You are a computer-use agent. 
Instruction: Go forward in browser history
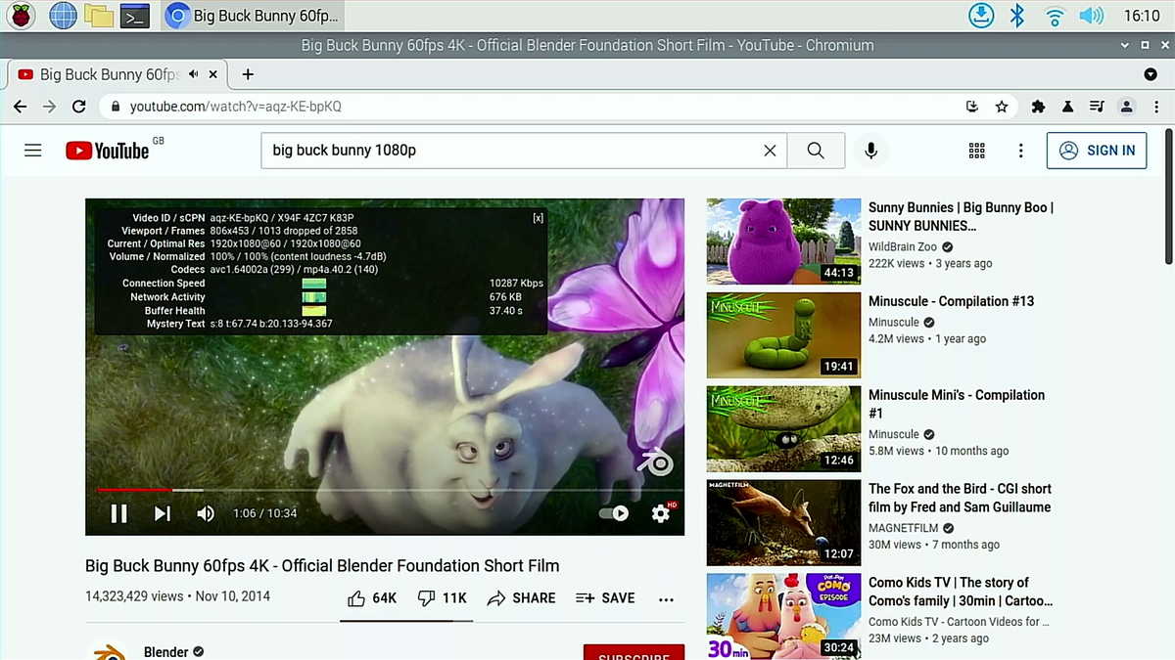pos(49,107)
